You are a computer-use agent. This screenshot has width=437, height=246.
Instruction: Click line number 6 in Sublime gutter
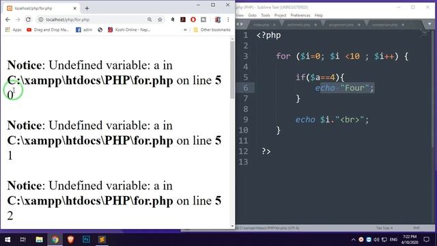246,88
